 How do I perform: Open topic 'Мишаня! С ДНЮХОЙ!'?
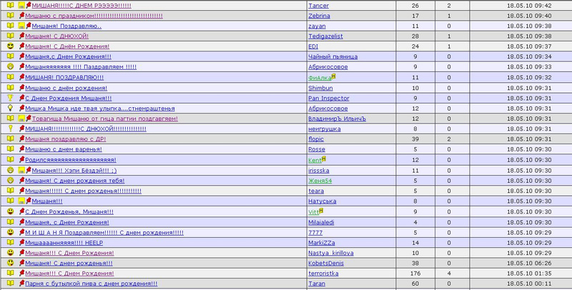click(x=57, y=36)
